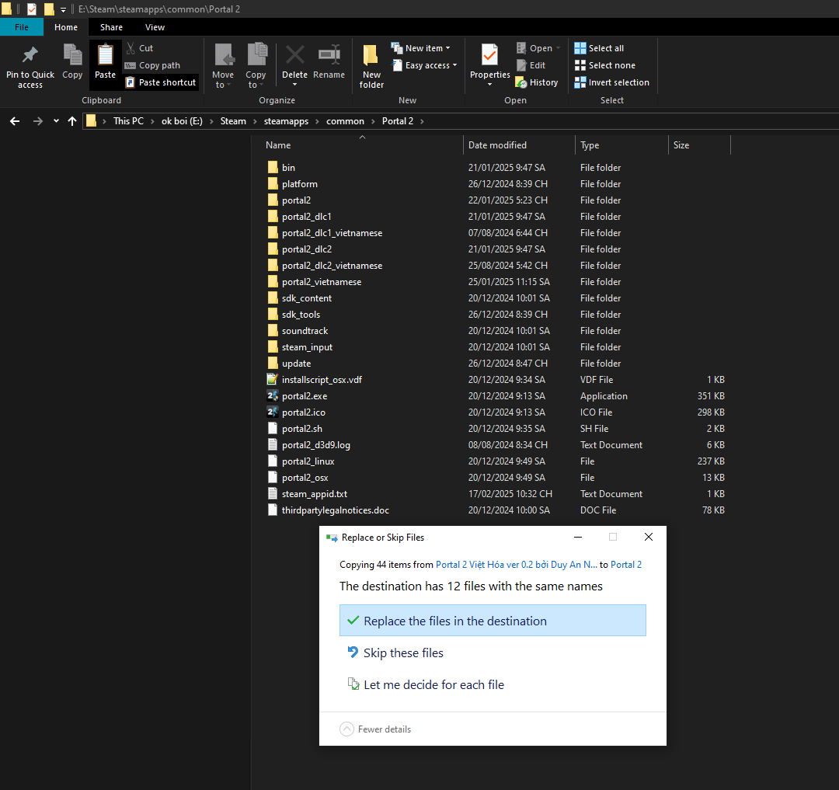Choose Replace the files in the destination

[493, 621]
